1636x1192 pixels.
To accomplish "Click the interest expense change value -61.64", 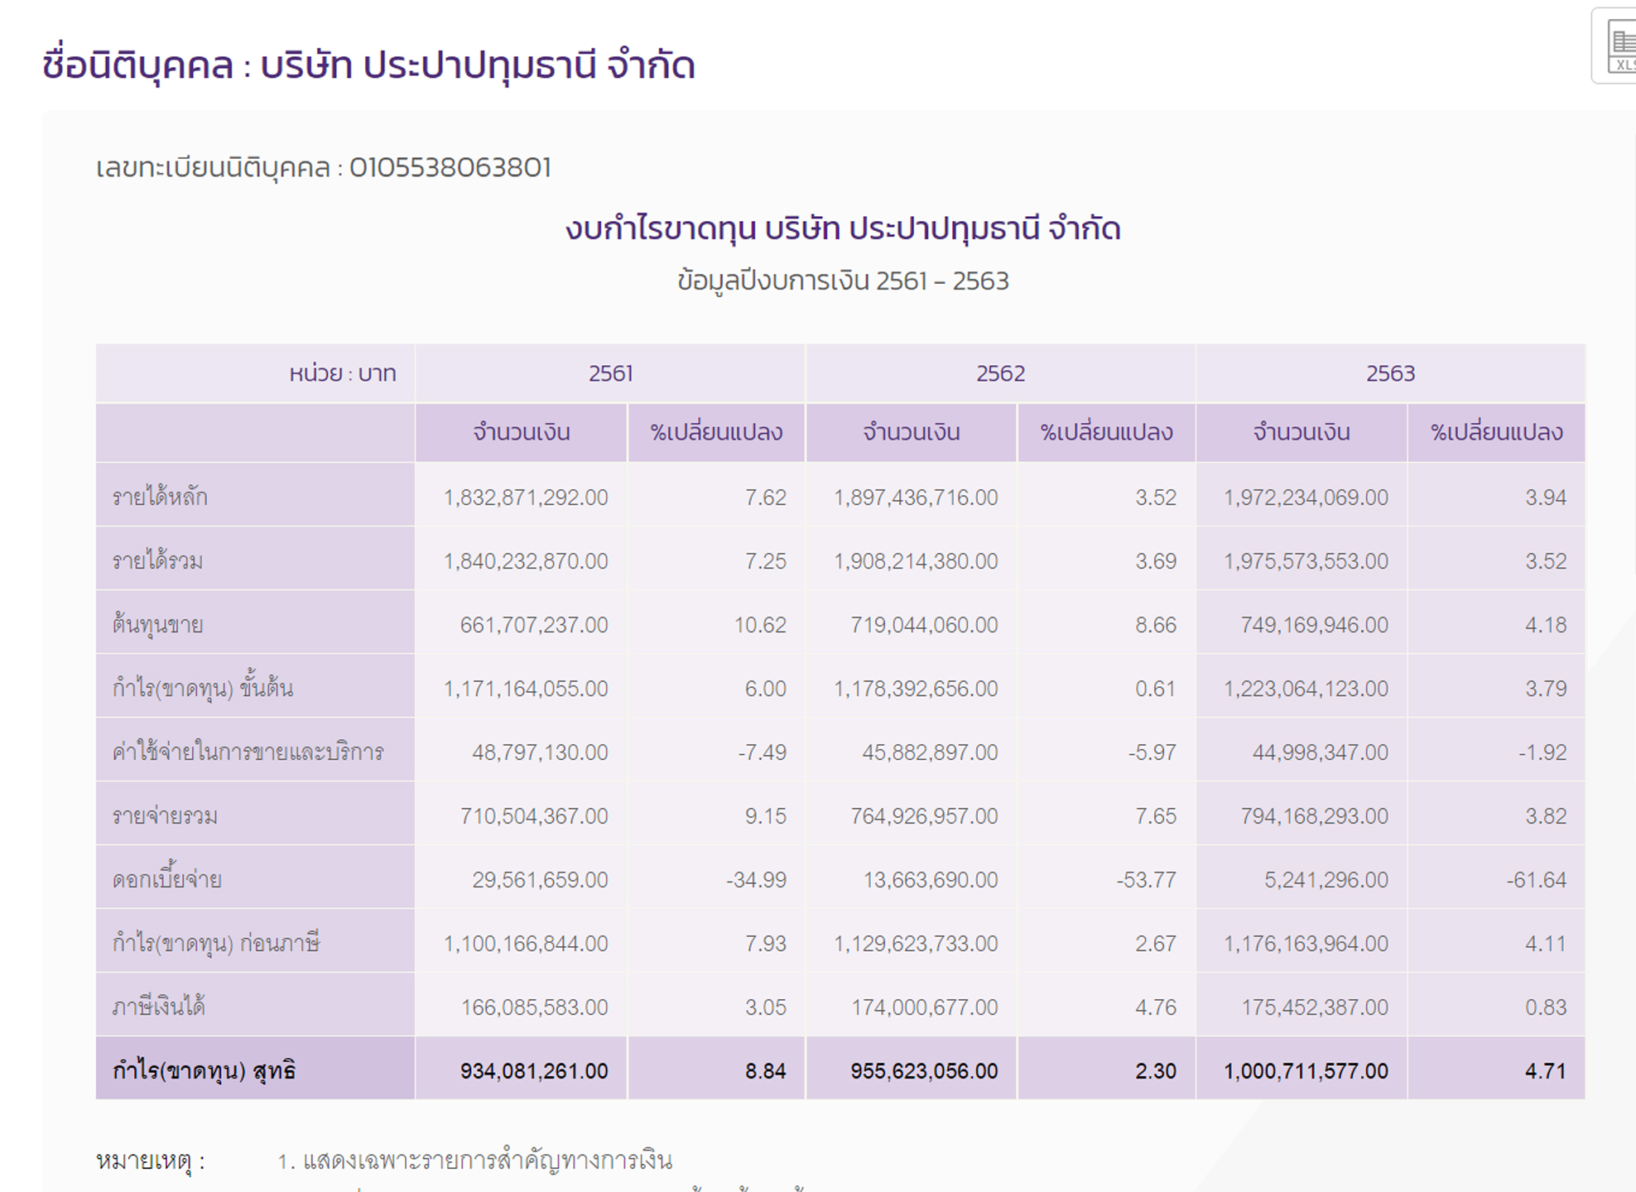I will (x=1536, y=880).
